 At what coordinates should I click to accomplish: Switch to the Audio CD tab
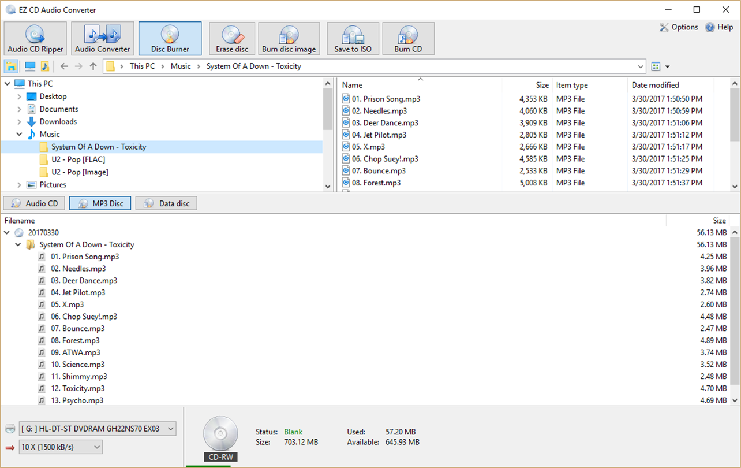[x=34, y=203]
